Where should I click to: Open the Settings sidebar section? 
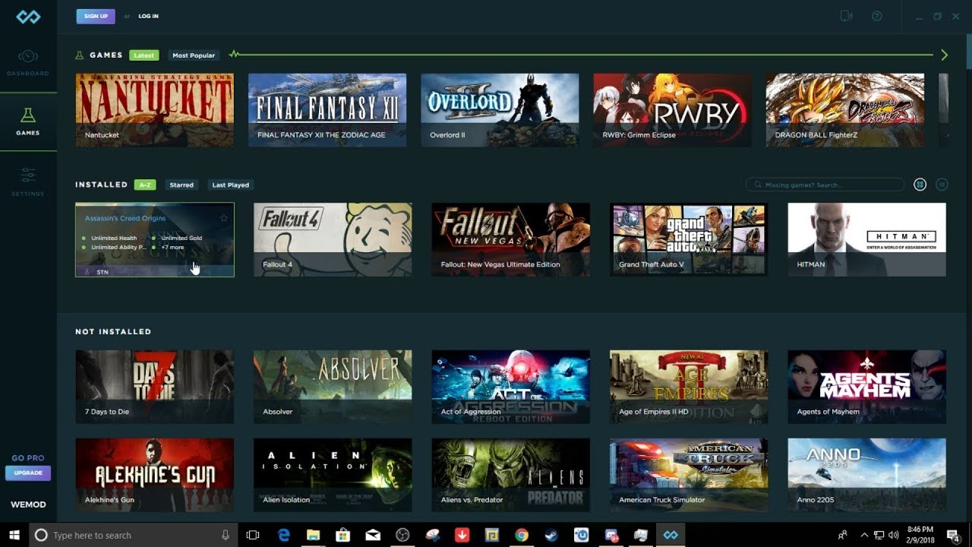[x=28, y=182]
